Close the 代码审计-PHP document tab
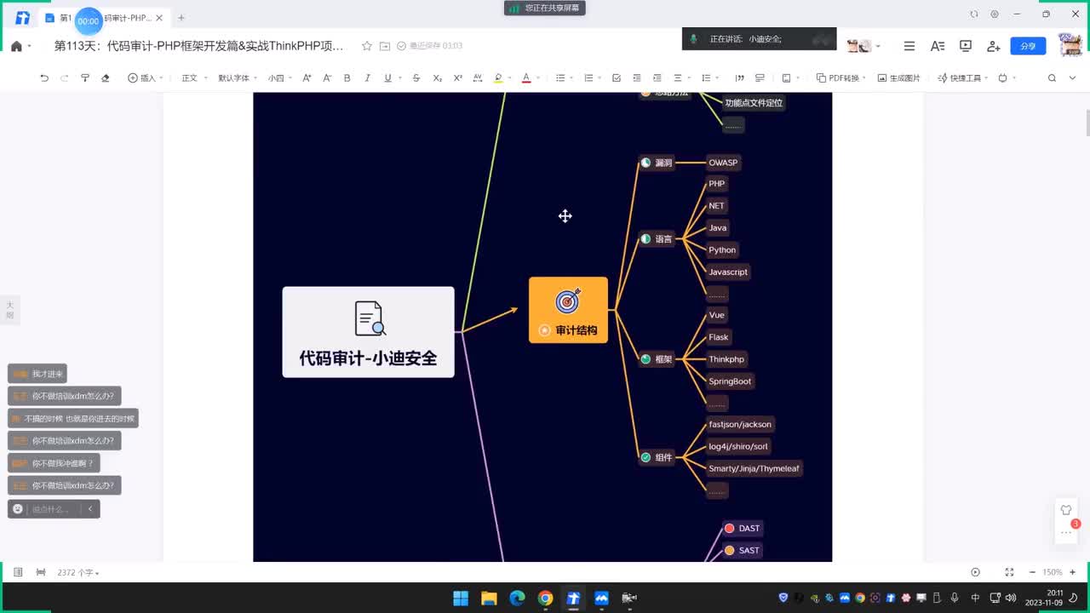Image resolution: width=1090 pixels, height=613 pixels. pyautogui.click(x=159, y=18)
